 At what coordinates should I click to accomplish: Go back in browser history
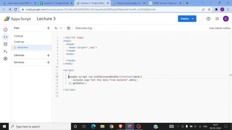coord(4,9)
